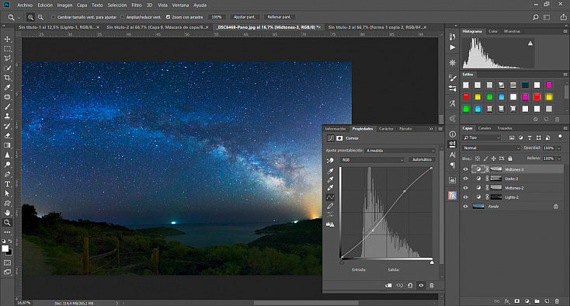Viewport: 570px width, 306px height.
Task: Open the Normal blend mode dropdown
Action: click(492, 148)
